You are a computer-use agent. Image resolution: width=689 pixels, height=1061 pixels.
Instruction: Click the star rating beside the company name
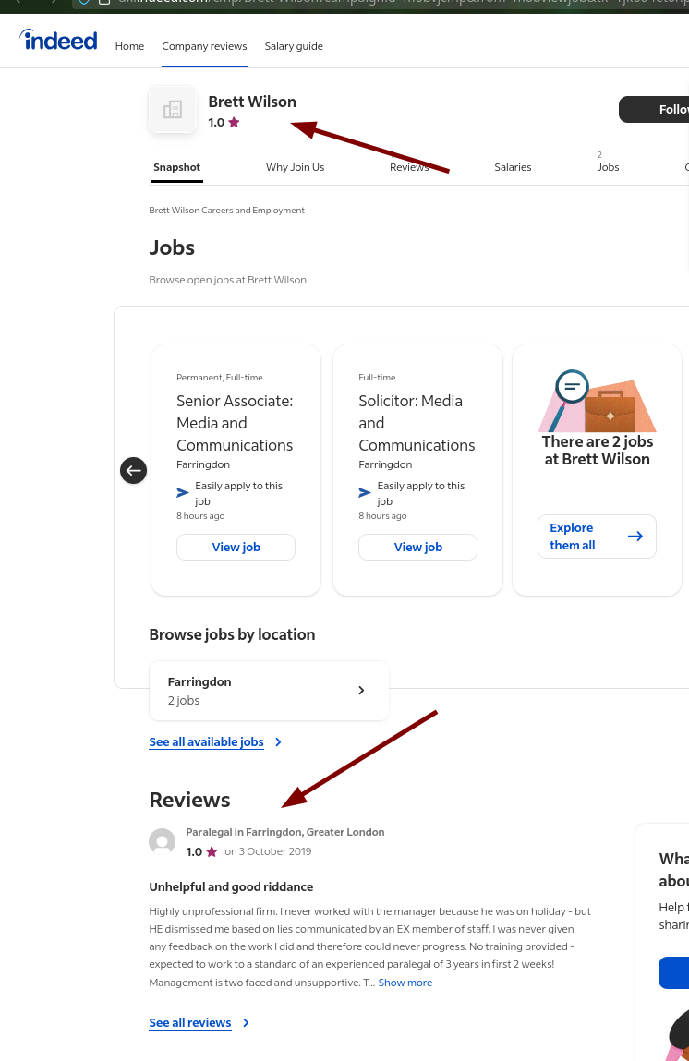(x=235, y=123)
